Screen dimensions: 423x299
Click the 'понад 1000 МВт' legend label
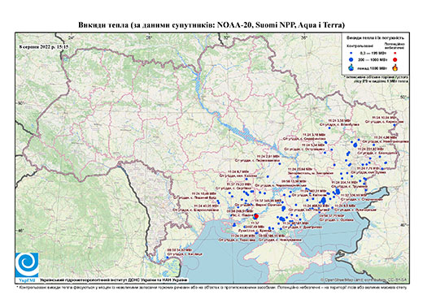pos(372,67)
